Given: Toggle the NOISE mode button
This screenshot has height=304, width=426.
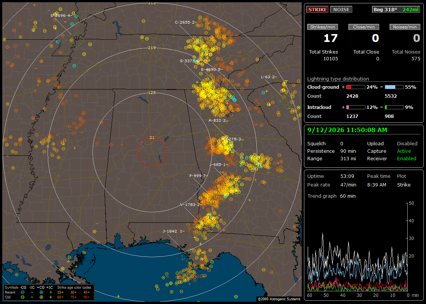Looking at the screenshot, I should pyautogui.click(x=341, y=9).
